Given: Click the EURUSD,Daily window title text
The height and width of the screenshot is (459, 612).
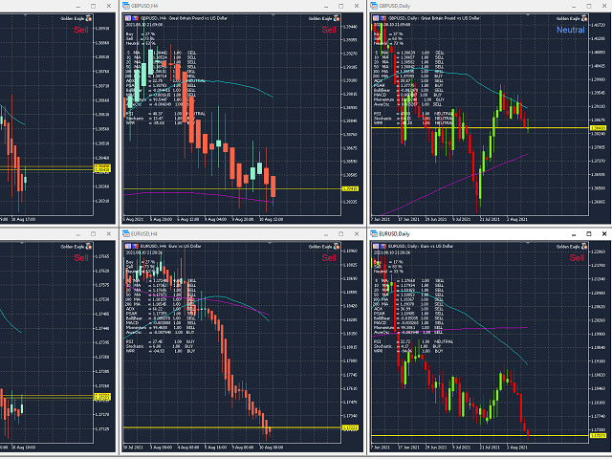Looking at the screenshot, I should click(x=395, y=233).
